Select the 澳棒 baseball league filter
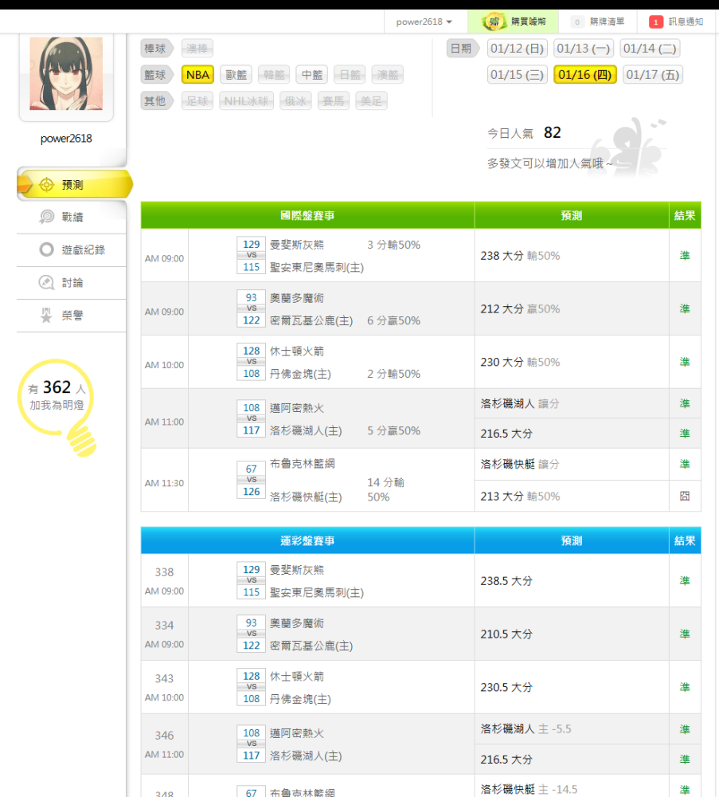The height and width of the screenshot is (797, 719). (197, 49)
